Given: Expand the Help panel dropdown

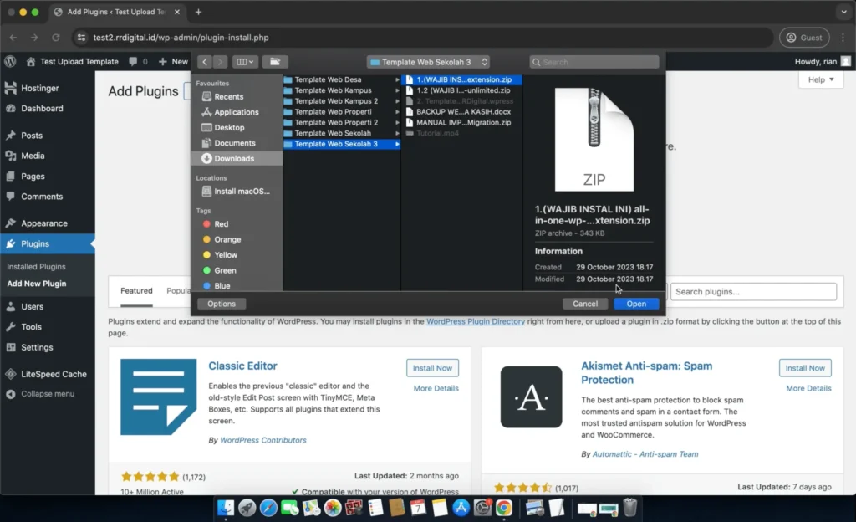Looking at the screenshot, I should [x=820, y=79].
